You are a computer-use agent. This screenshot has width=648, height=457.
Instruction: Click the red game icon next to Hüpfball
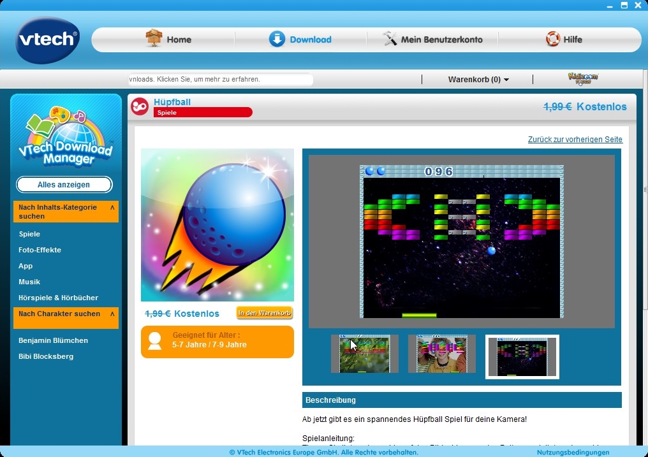[x=138, y=106]
